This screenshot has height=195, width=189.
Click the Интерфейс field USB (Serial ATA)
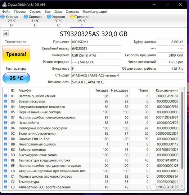click(96, 55)
